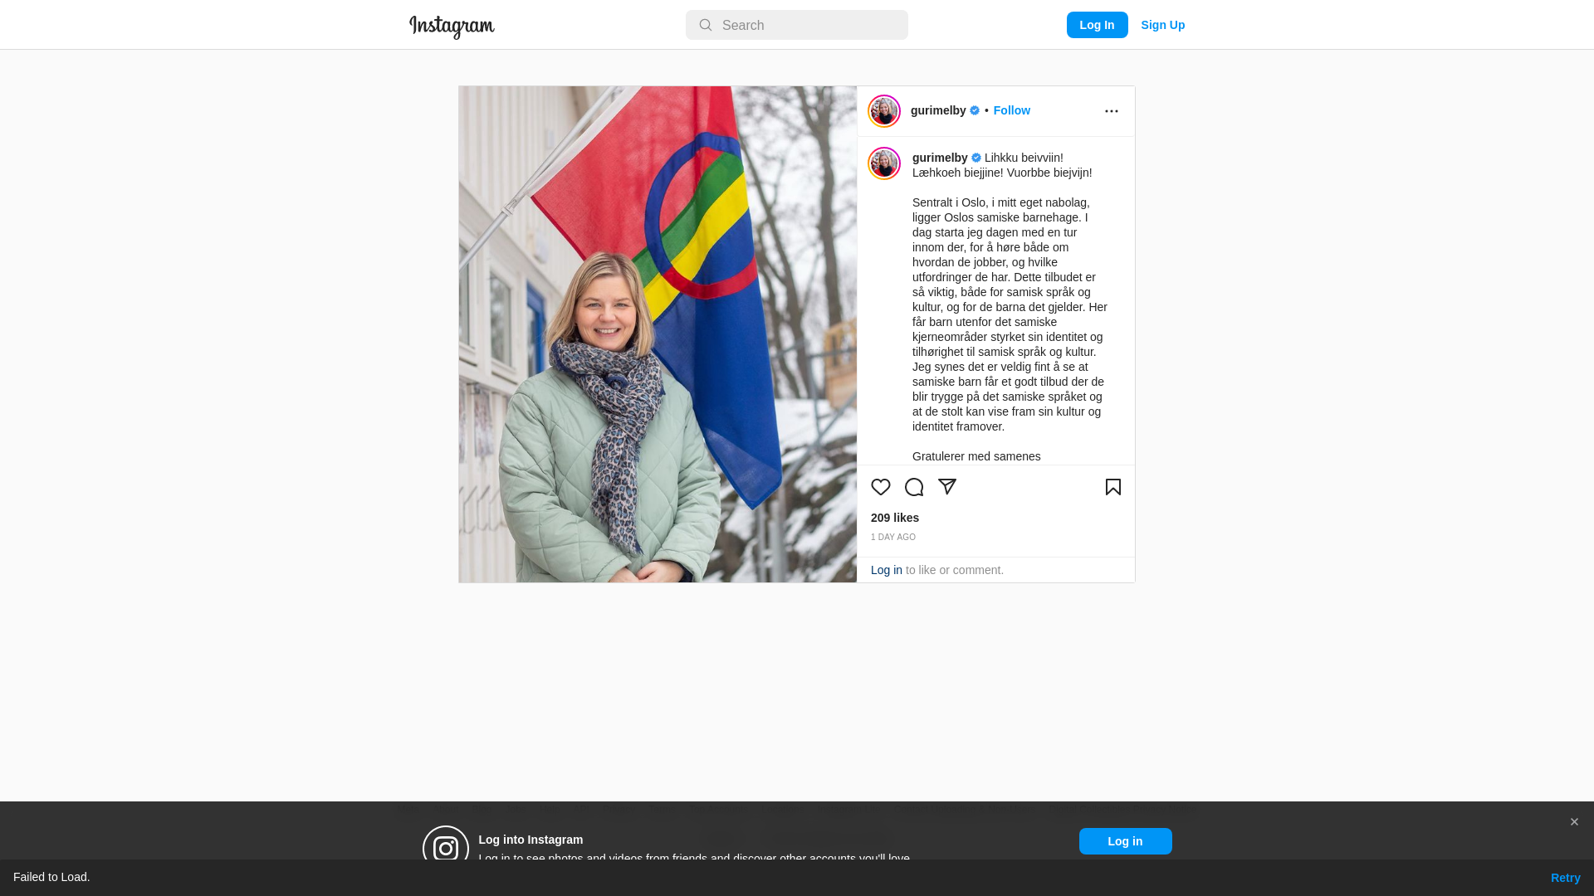Open the Sign Up link
This screenshot has width=1594, height=896.
click(x=1162, y=25)
